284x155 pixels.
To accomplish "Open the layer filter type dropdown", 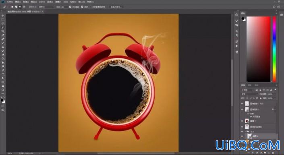I will point(247,90).
